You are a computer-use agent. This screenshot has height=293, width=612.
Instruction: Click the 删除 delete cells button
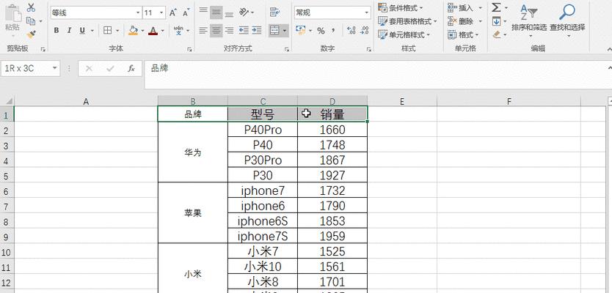(461, 21)
